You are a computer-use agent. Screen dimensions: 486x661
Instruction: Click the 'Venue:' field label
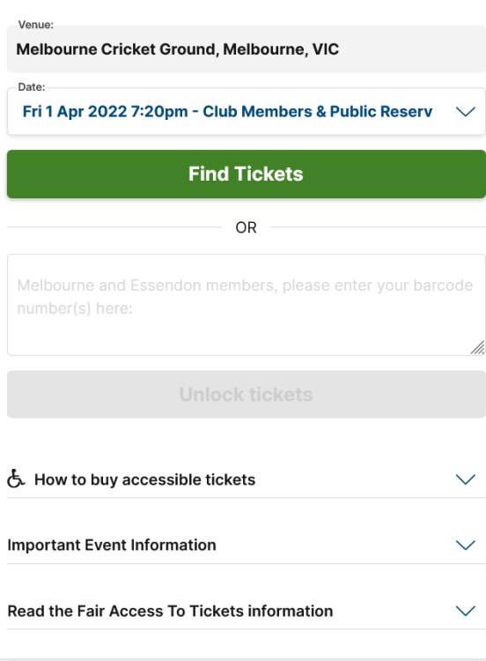pos(36,25)
